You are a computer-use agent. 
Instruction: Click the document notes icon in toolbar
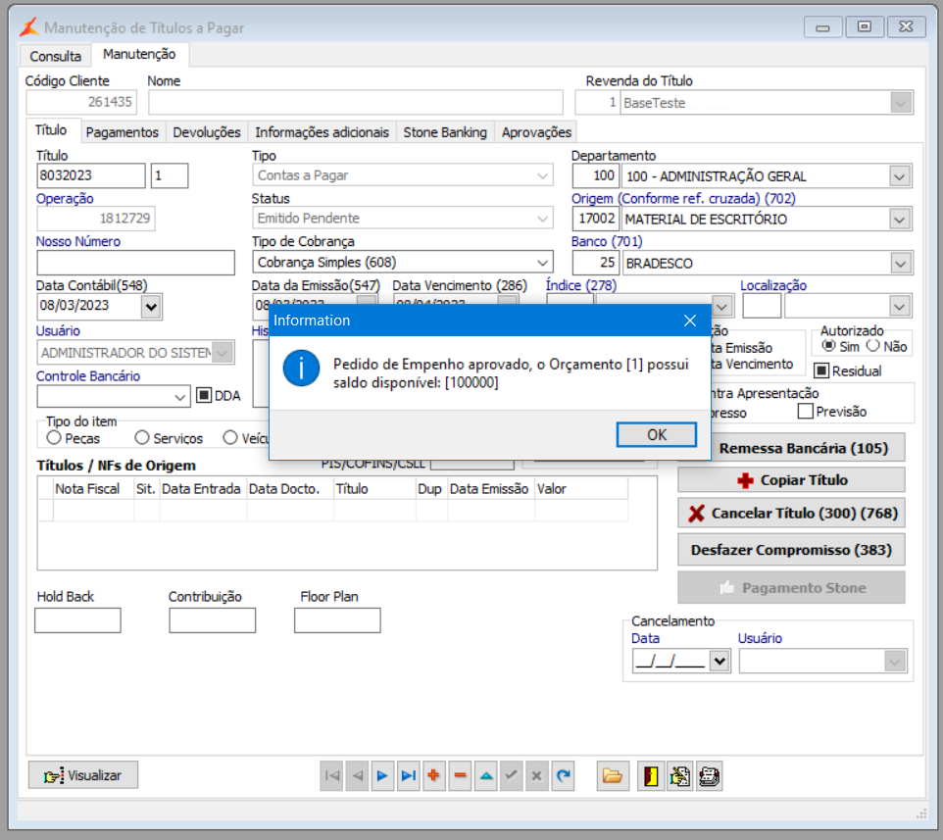[680, 775]
